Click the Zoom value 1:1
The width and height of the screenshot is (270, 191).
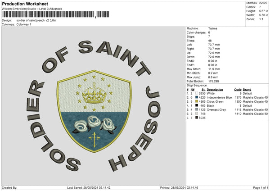coord(261,19)
